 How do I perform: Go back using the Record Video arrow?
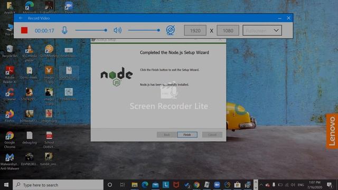[21, 18]
